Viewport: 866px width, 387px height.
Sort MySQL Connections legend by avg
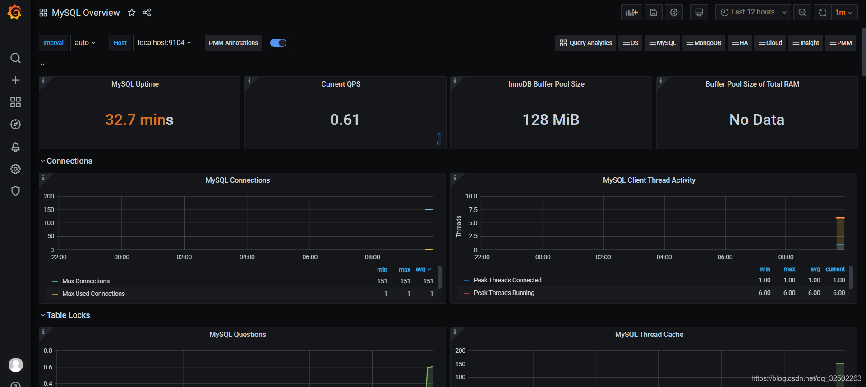click(x=423, y=269)
